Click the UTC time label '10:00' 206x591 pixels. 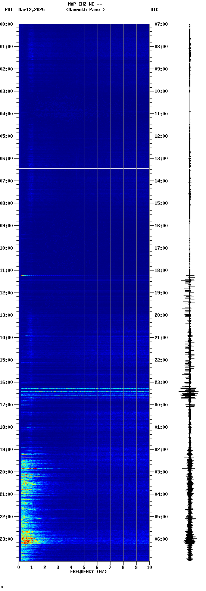click(161, 91)
